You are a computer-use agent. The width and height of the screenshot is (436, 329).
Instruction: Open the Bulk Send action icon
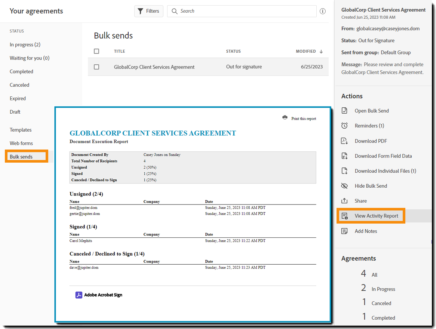[x=344, y=110]
